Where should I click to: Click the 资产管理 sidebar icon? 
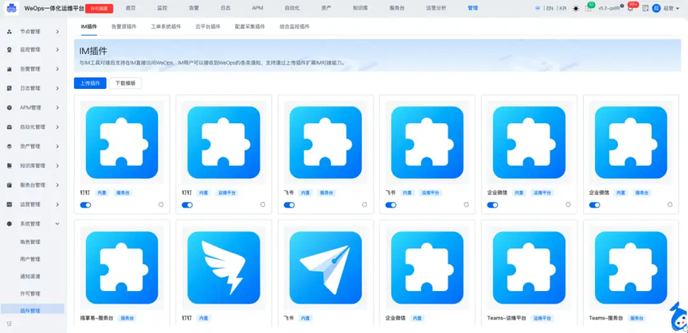click(10, 146)
